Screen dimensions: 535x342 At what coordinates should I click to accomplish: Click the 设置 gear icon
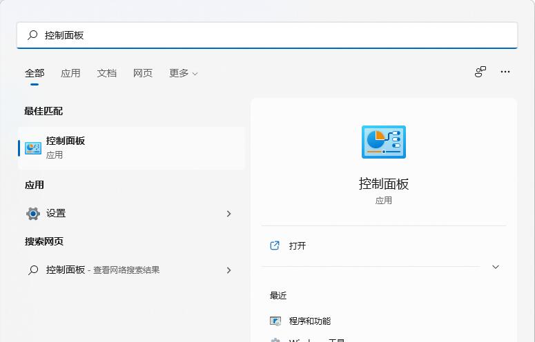click(x=33, y=214)
